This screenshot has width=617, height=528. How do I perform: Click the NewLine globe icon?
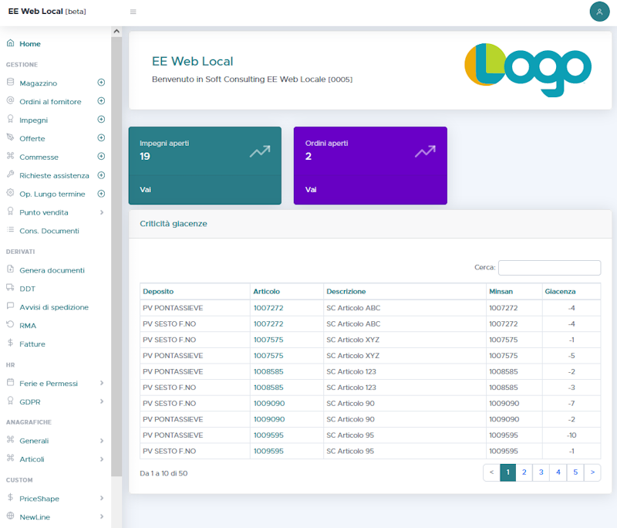[10, 516]
